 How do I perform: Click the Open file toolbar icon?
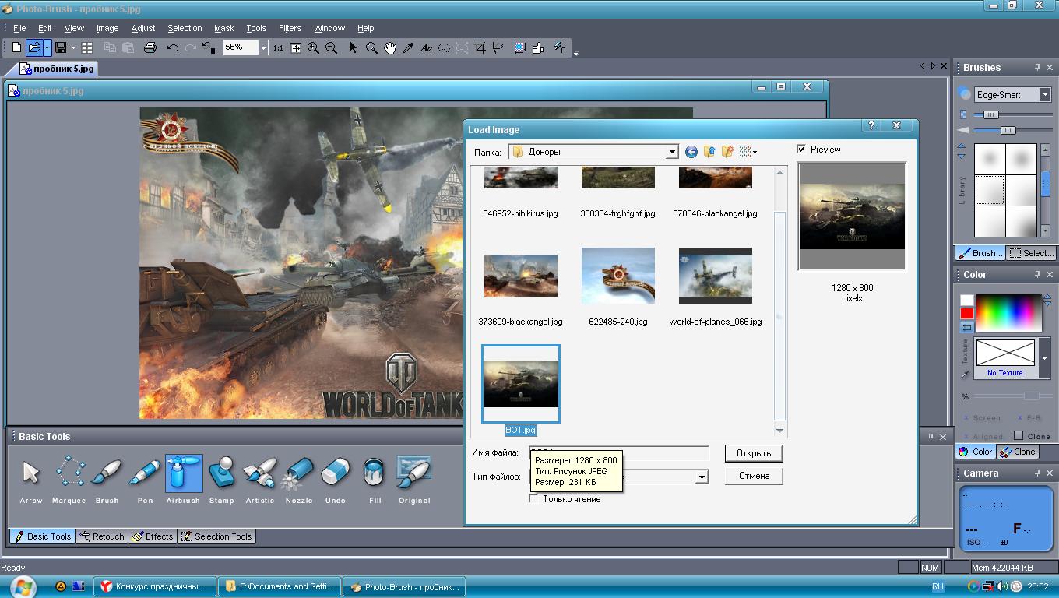[x=33, y=48]
